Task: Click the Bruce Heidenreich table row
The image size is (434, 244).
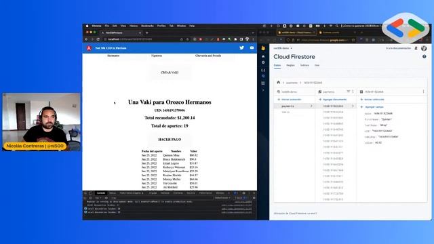Action: tap(170, 159)
